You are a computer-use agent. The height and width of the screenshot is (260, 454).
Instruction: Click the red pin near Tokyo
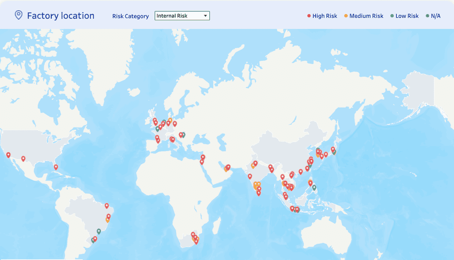pyautogui.click(x=333, y=150)
